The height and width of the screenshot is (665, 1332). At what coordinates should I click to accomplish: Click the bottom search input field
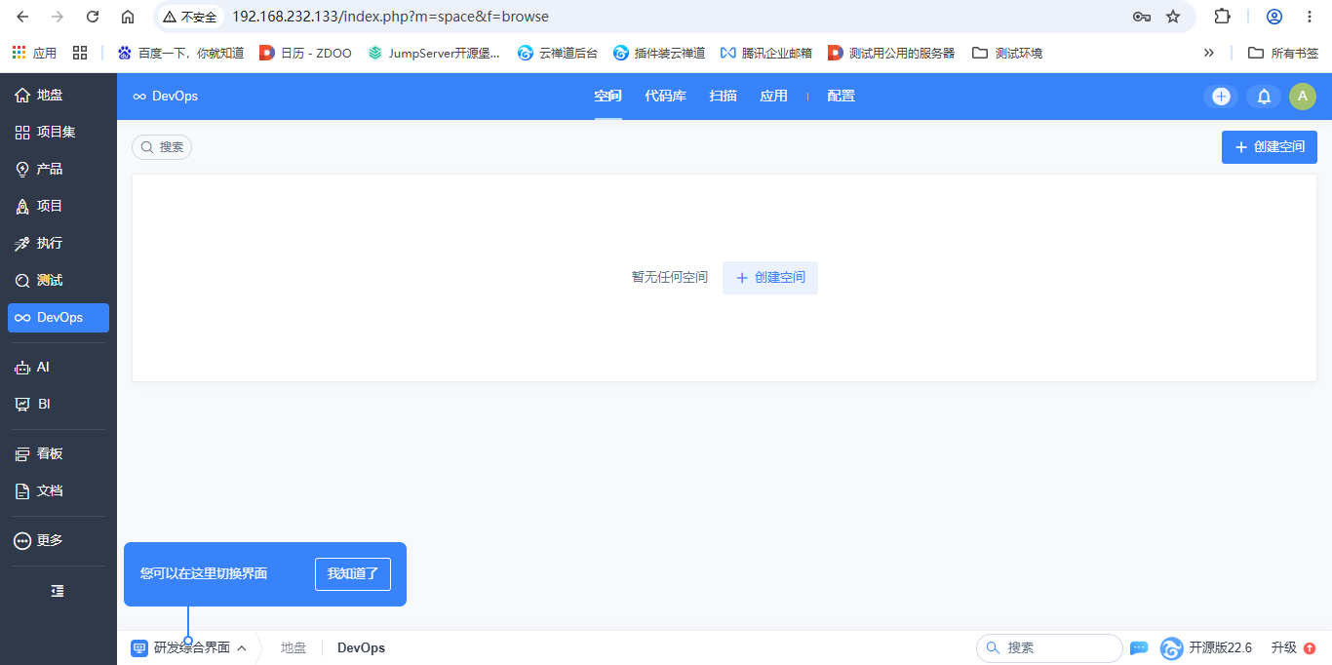(x=1049, y=648)
